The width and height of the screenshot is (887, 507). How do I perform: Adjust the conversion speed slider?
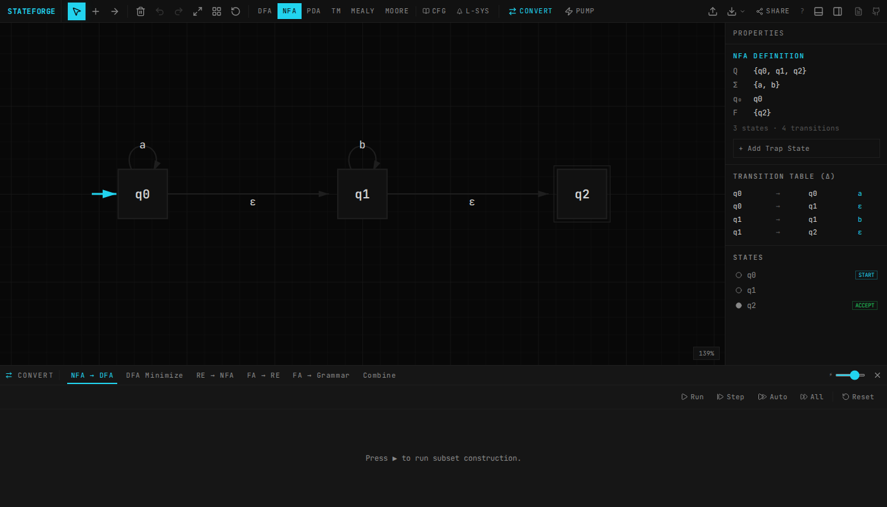(854, 375)
